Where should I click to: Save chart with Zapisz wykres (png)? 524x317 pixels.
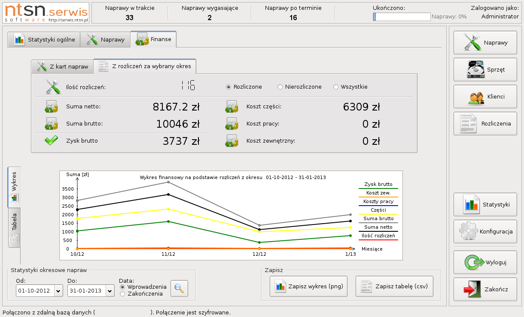coord(308,287)
